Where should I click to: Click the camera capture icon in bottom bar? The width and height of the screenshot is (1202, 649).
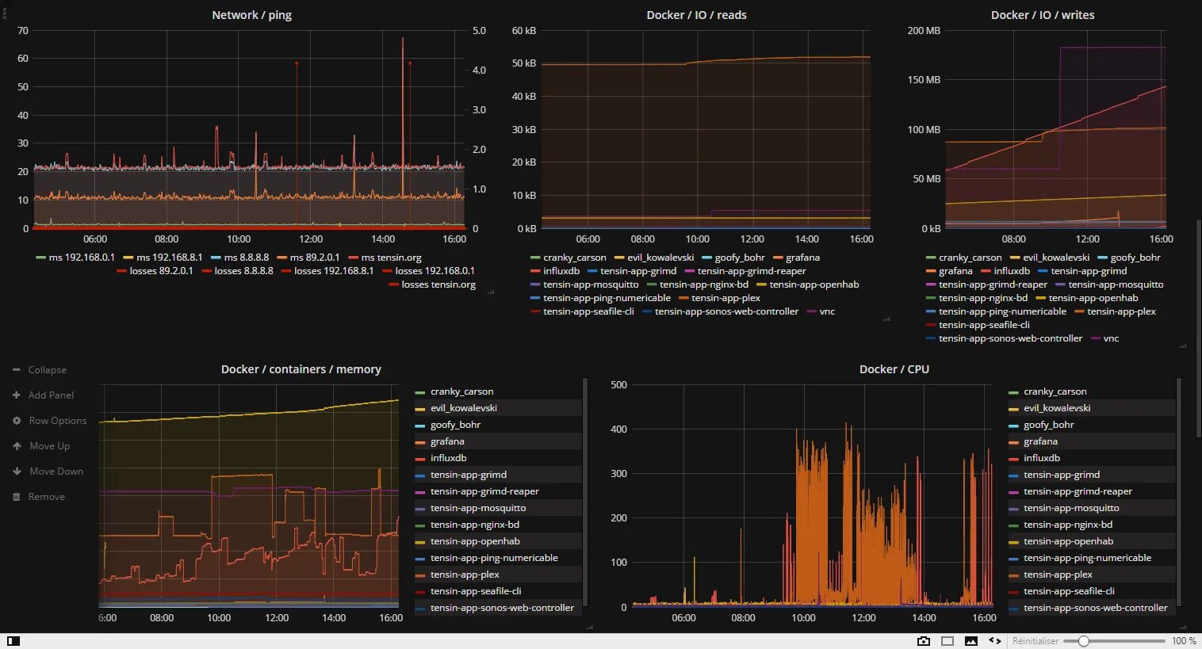point(924,641)
